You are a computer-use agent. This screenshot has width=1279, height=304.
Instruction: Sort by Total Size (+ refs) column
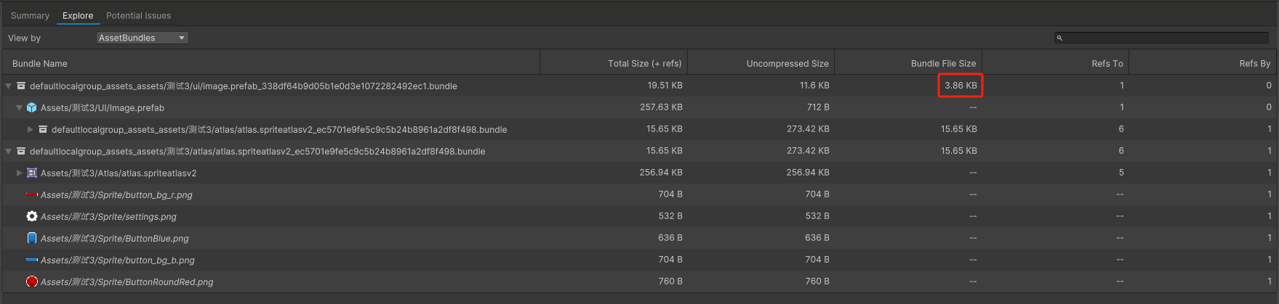[x=644, y=64]
